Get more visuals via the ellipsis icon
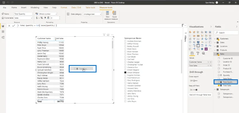This screenshot has width=239, height=113. (210, 49)
